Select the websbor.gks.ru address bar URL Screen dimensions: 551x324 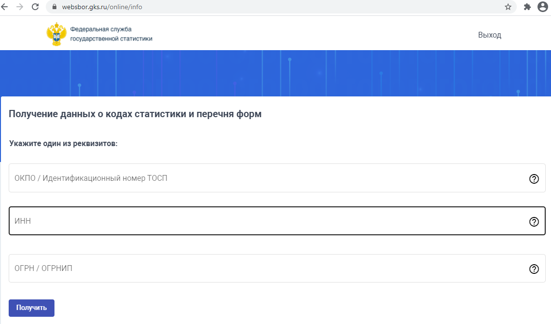(x=102, y=7)
